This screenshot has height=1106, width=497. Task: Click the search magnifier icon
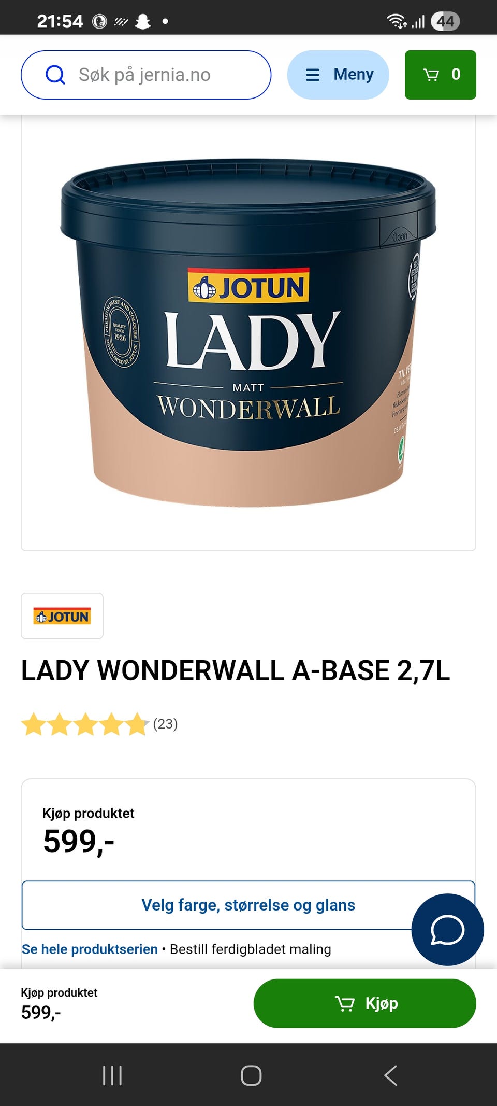click(55, 75)
